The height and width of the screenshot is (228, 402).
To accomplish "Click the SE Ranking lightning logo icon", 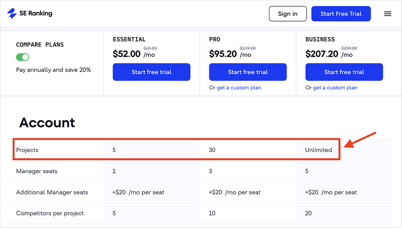I will (12, 14).
